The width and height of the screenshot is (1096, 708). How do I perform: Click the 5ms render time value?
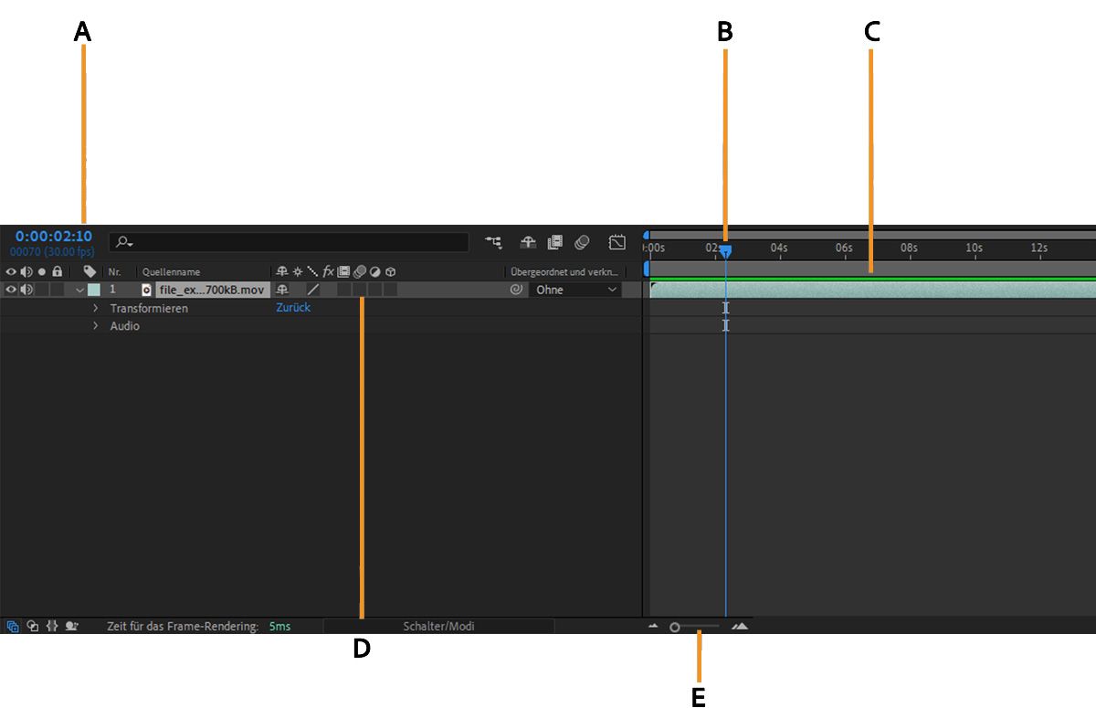[279, 627]
